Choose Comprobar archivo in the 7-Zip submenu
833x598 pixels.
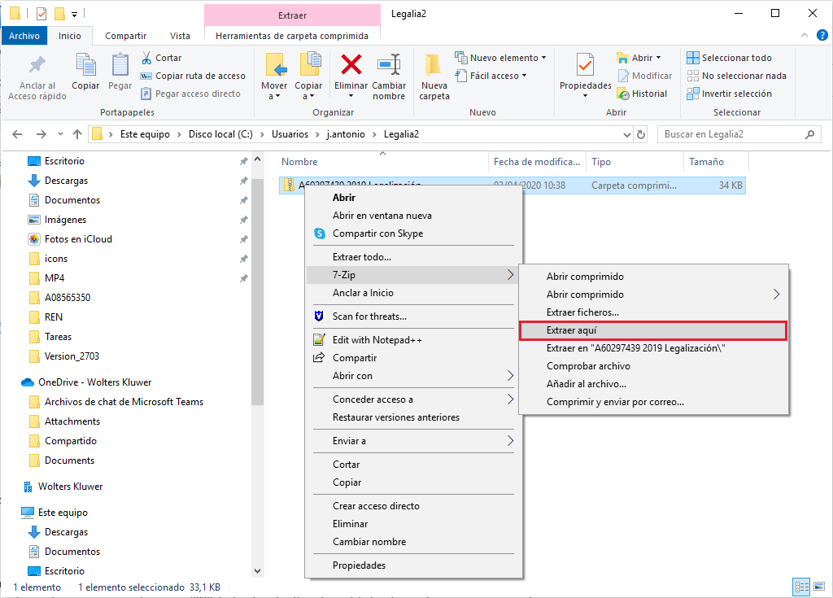pos(653,366)
